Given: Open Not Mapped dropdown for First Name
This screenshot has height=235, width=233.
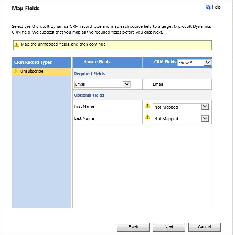Looking at the screenshot, I should [x=205, y=107].
